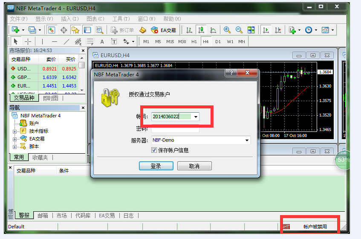Image resolution: width=361 pixels, height=239 pixels.
Task: Expand the 技术指标 tree node
Action: (x=14, y=131)
